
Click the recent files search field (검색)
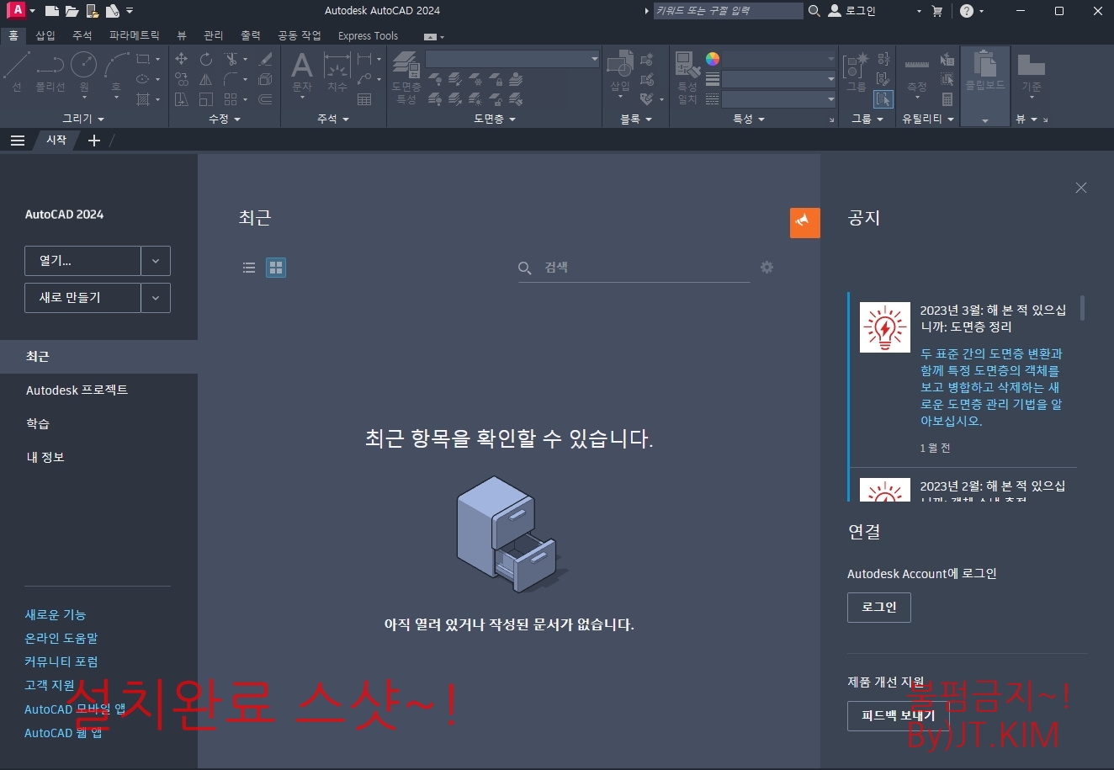coord(634,268)
